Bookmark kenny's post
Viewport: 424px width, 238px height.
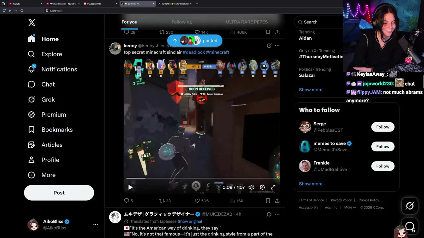pos(268,201)
